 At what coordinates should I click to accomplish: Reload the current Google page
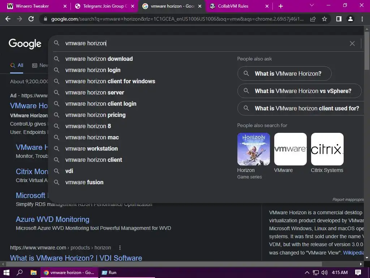31,19
